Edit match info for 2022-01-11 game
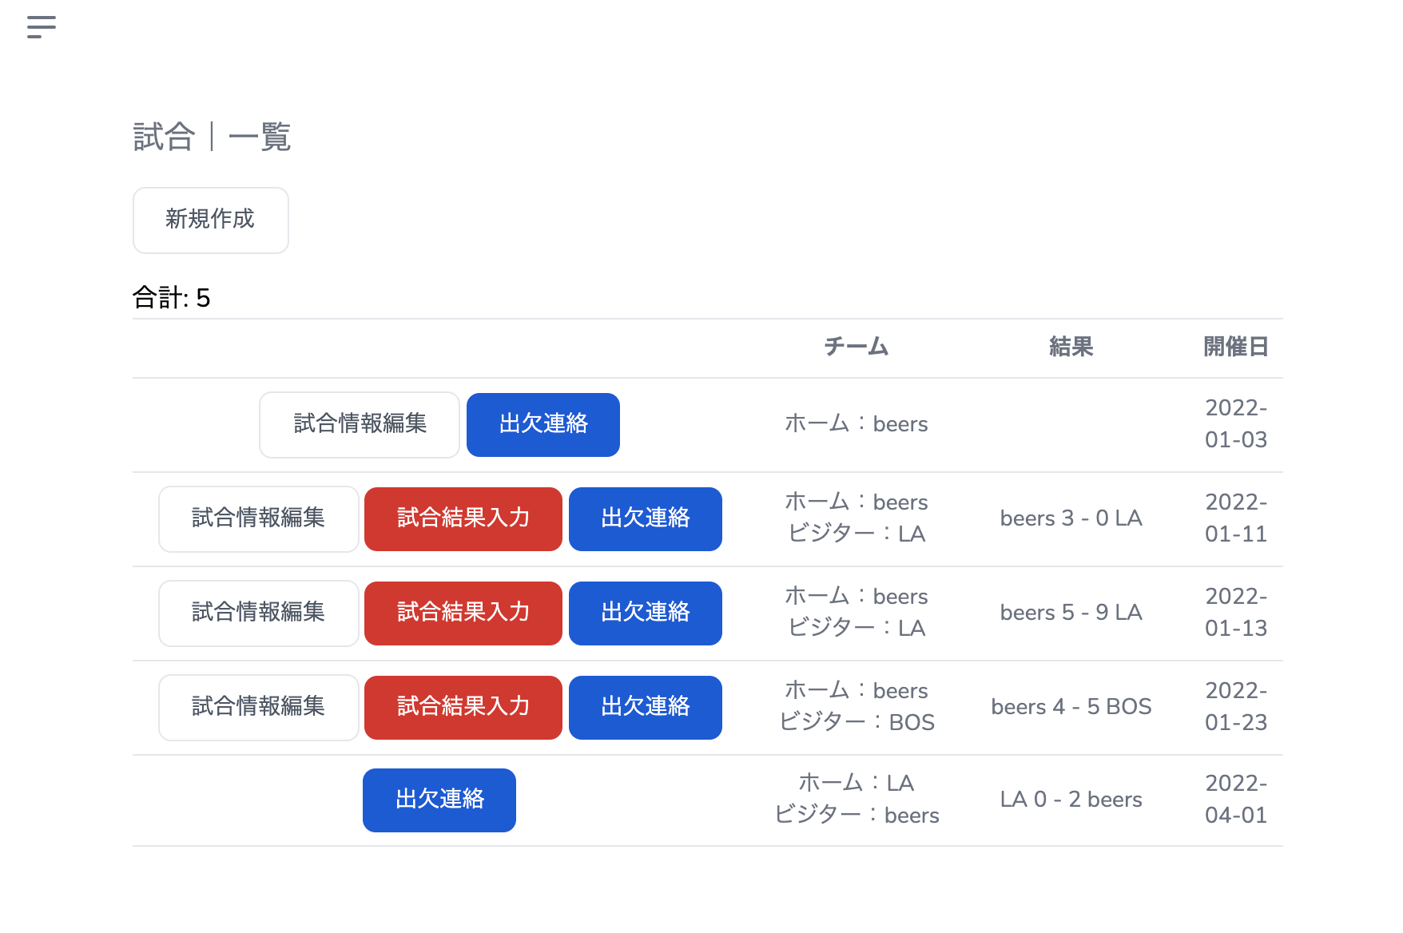The height and width of the screenshot is (933, 1403). [x=258, y=518]
